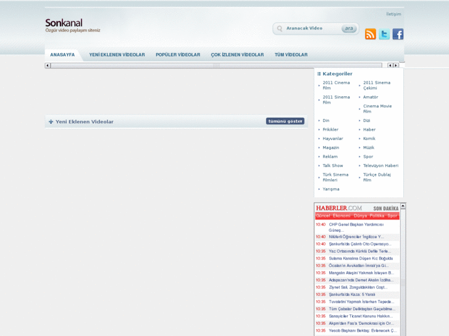Open ÇOK İZLENEN VİDEOLAR tab
Image resolution: width=449 pixels, height=336 pixels.
pos(237,55)
